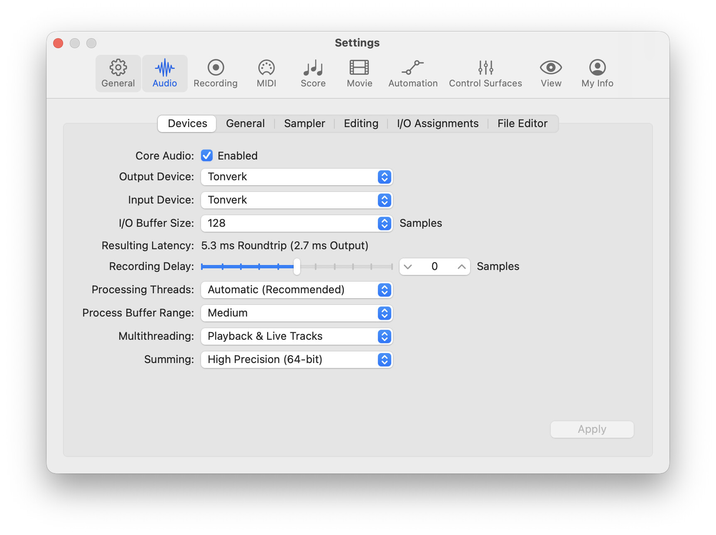Expand the Output Device dropdown
This screenshot has width=716, height=535.
(x=297, y=177)
